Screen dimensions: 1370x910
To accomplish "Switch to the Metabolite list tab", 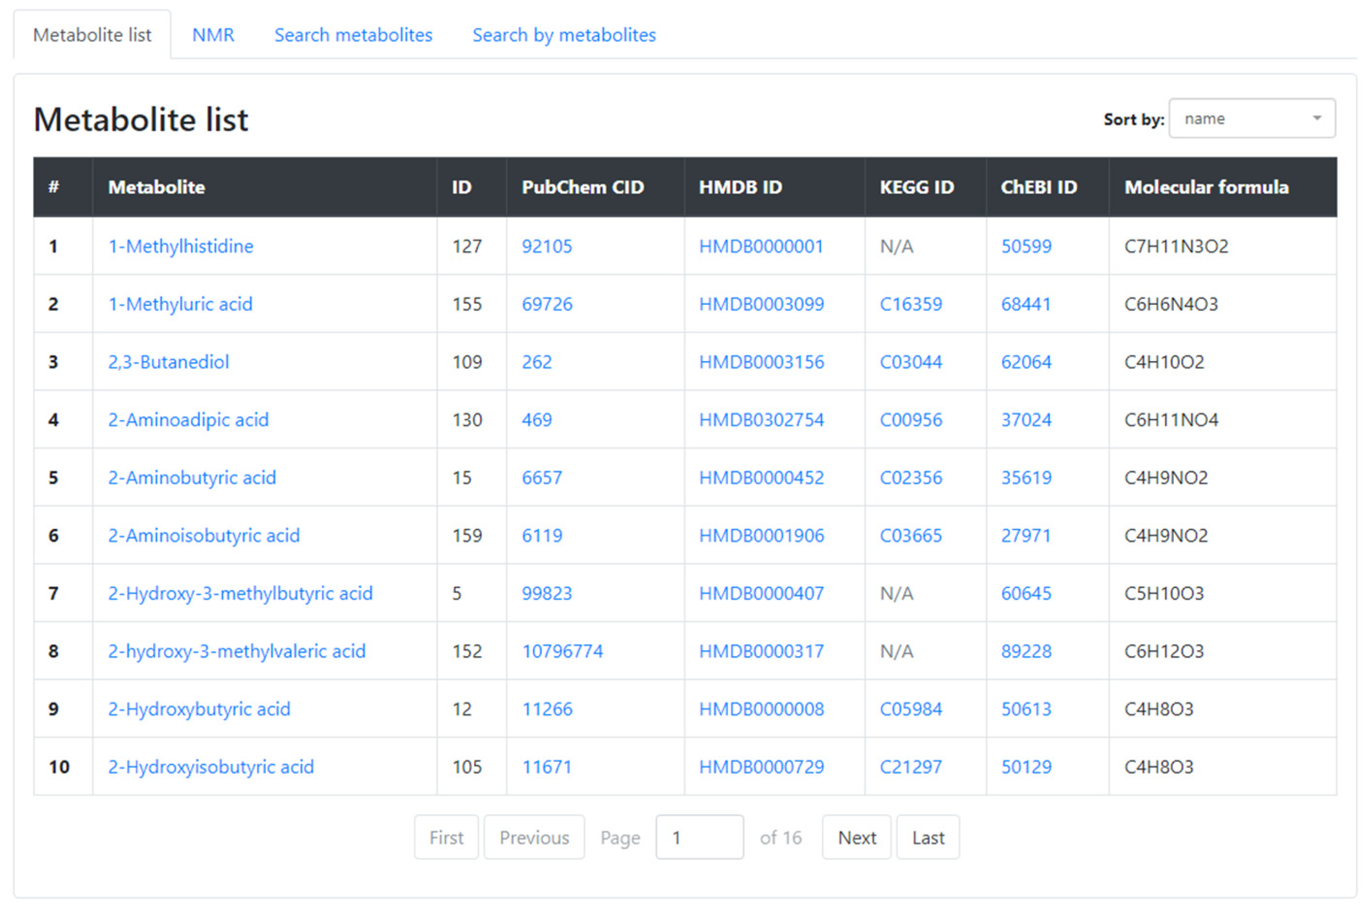I will tap(92, 35).
